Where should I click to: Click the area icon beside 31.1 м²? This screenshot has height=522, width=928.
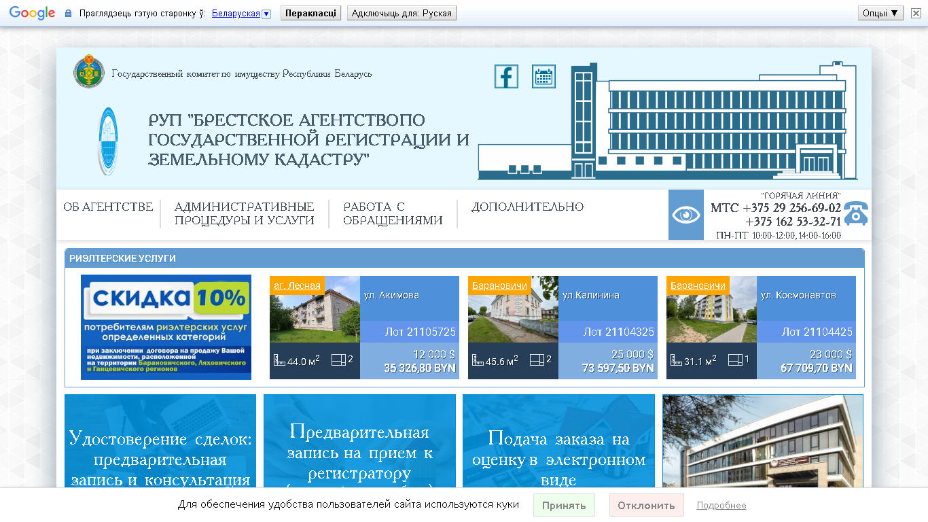point(675,360)
